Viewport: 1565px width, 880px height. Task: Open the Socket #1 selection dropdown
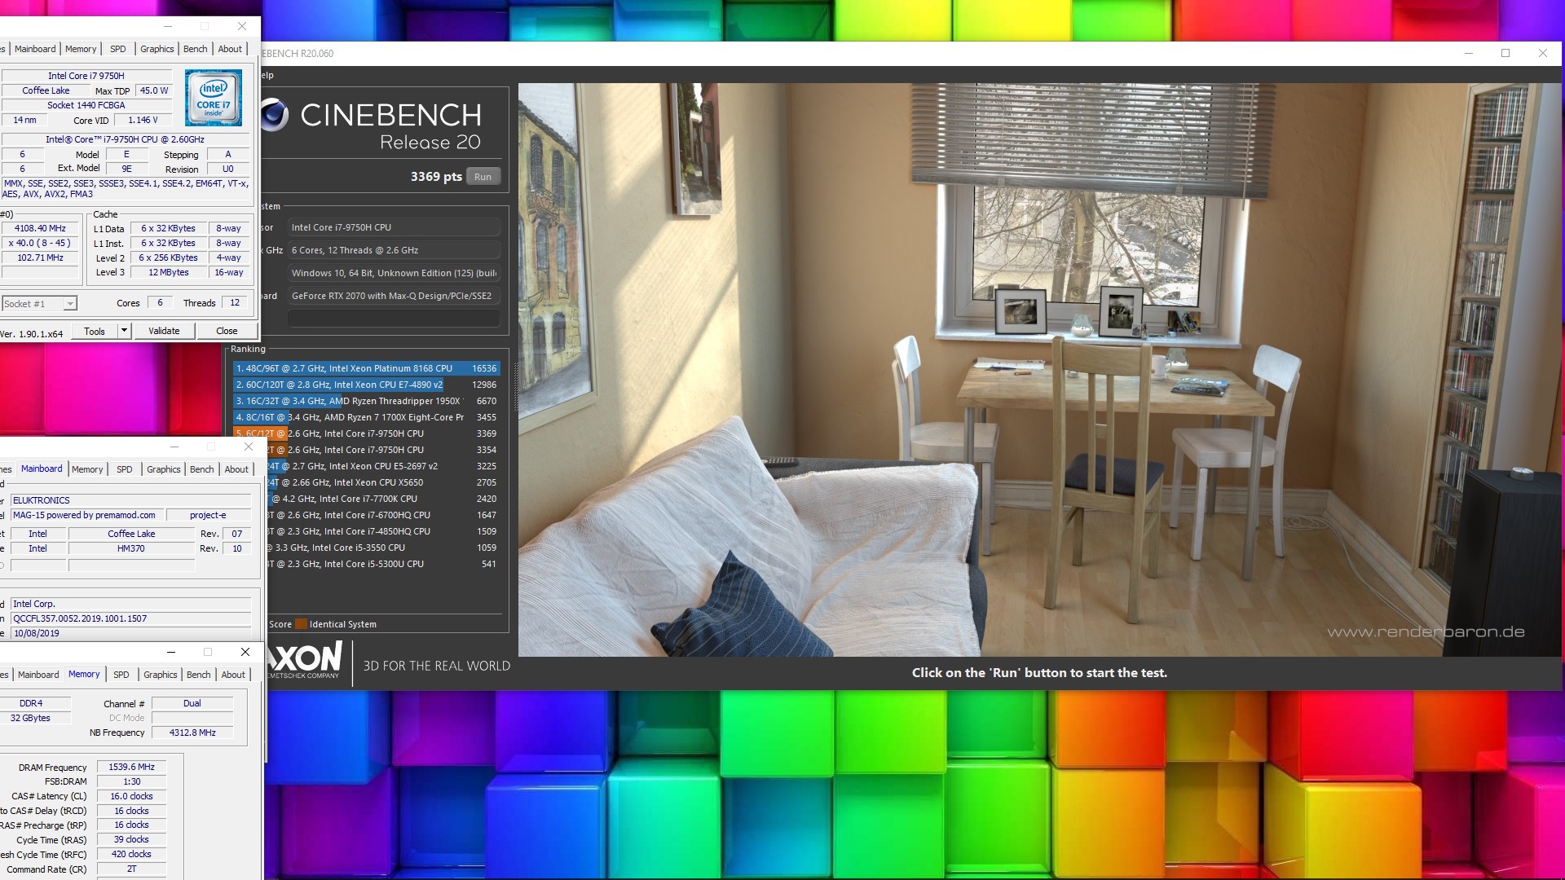tap(39, 304)
